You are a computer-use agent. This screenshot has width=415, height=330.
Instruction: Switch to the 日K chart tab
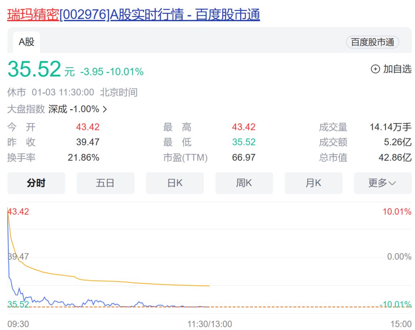click(x=175, y=183)
